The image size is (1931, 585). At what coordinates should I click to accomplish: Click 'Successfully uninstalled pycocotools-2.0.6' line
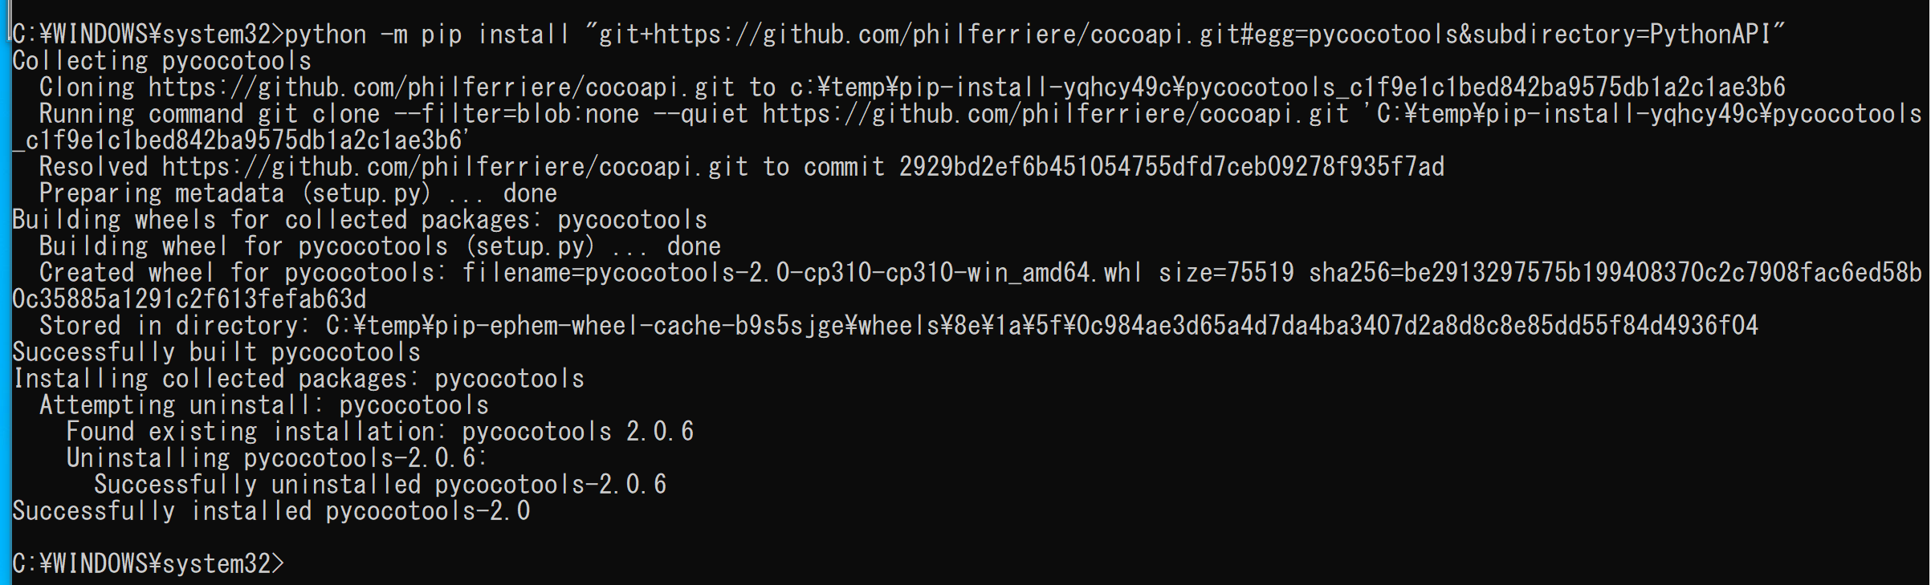click(381, 484)
